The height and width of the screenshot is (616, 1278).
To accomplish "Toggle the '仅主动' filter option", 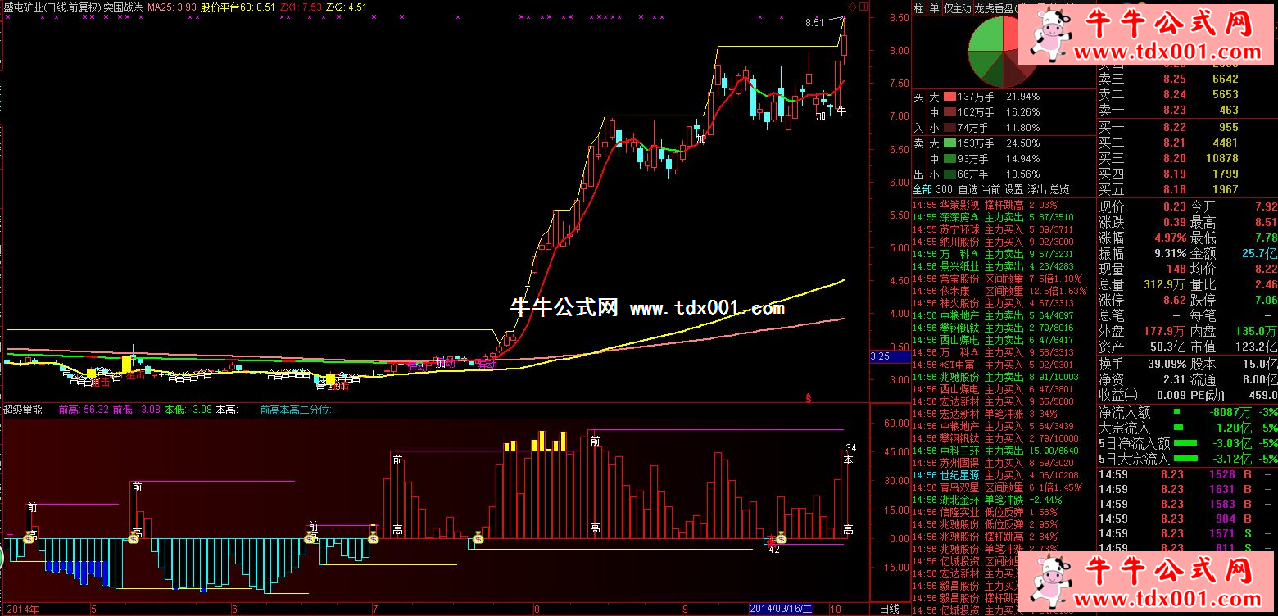I will [957, 7].
